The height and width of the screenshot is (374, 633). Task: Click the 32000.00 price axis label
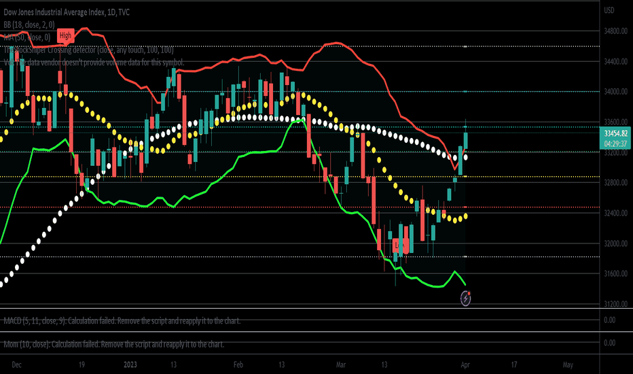click(615, 243)
